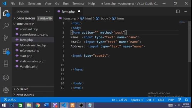The width and height of the screenshot is (192, 108).
Task: Open XAMPP from the taskbar
Action: pyautogui.click(x=72, y=105)
